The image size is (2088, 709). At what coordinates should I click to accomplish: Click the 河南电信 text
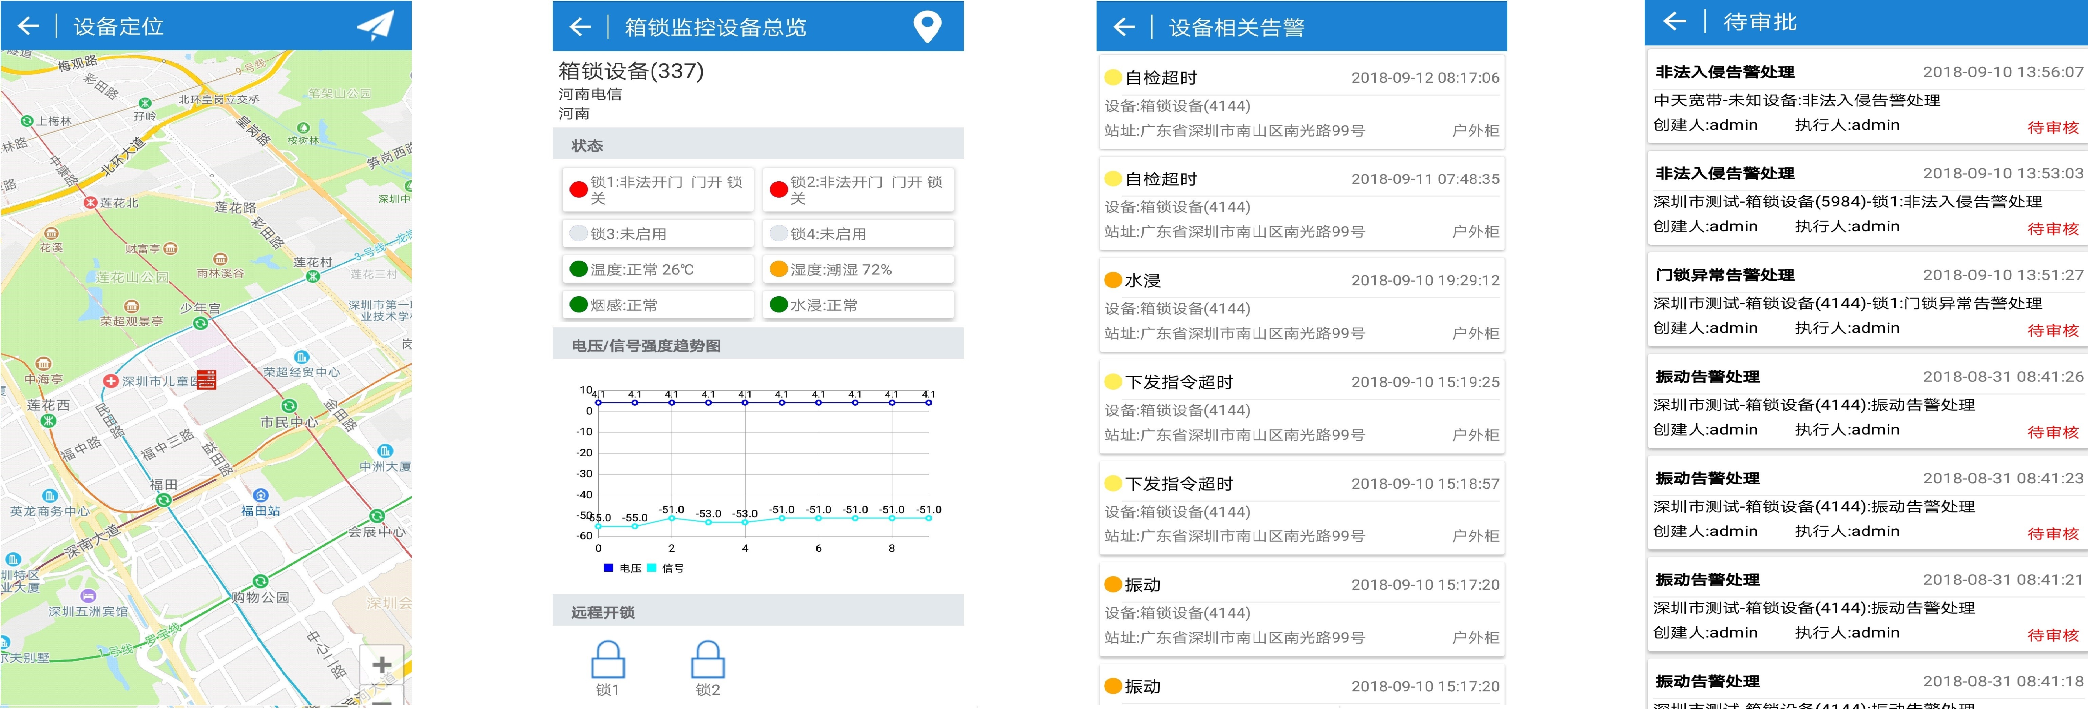[590, 94]
